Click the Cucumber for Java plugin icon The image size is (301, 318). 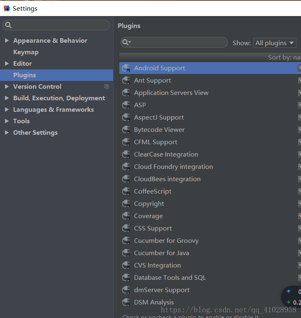coord(126,253)
